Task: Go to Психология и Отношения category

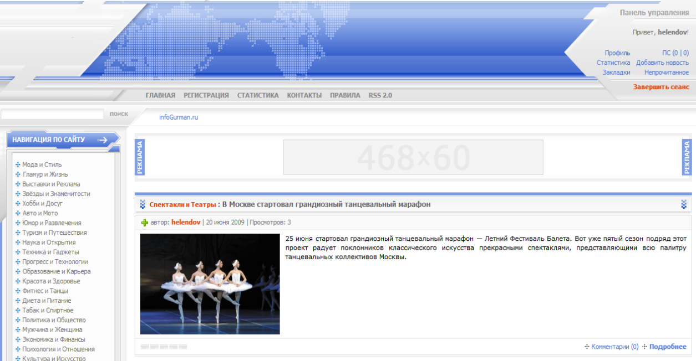Action: pos(58,349)
